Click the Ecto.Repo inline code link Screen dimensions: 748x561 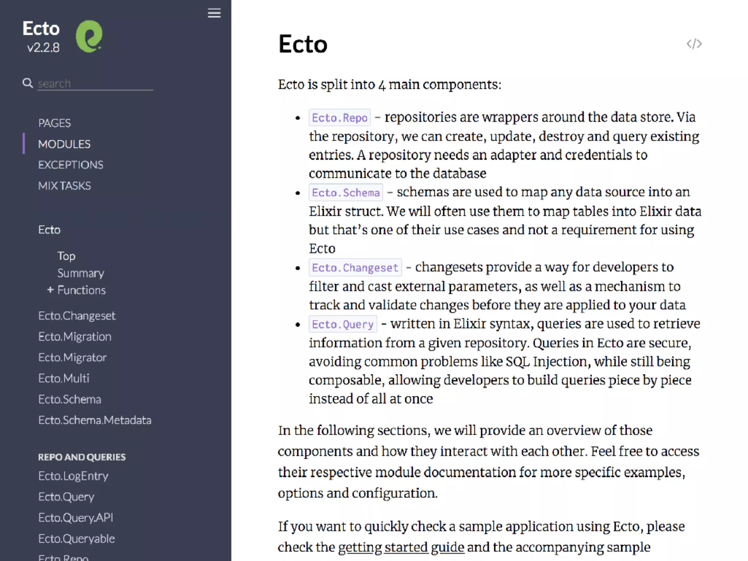[339, 118]
